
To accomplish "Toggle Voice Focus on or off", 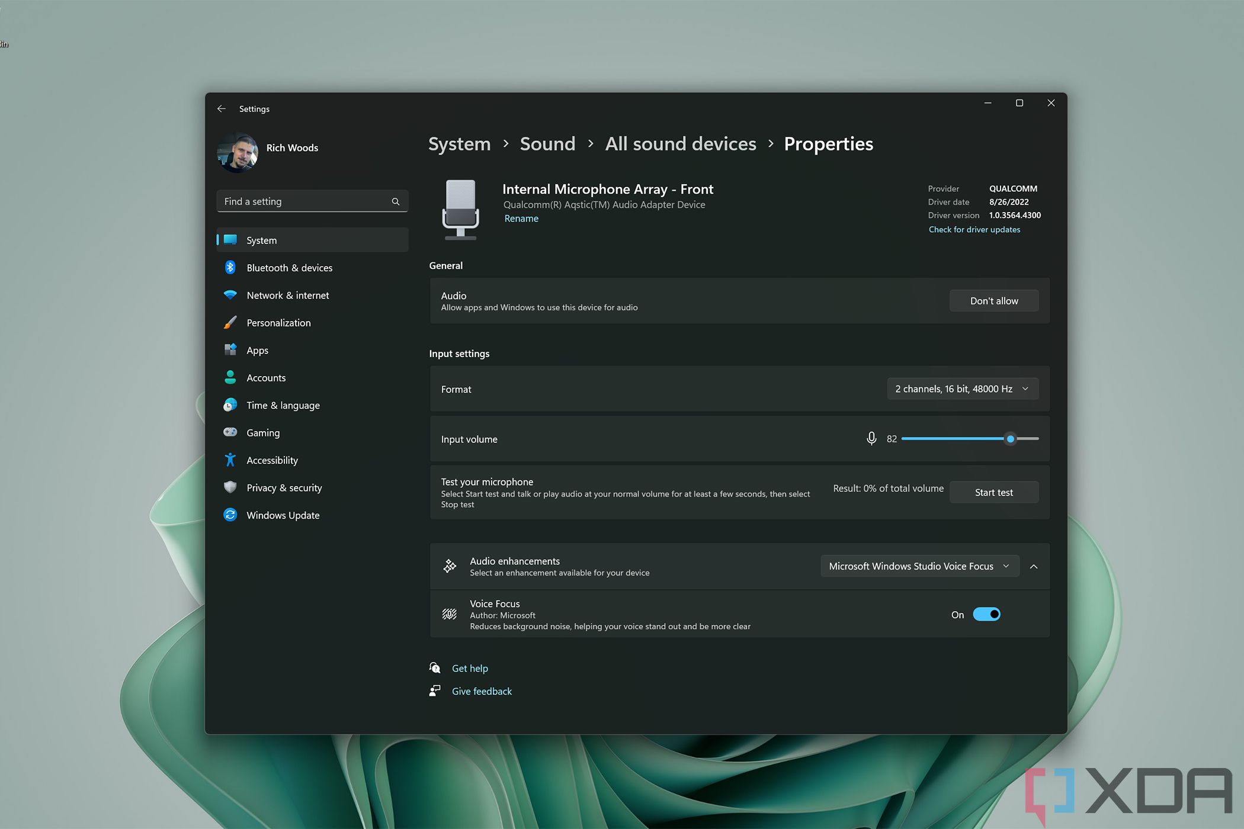I will pyautogui.click(x=987, y=613).
